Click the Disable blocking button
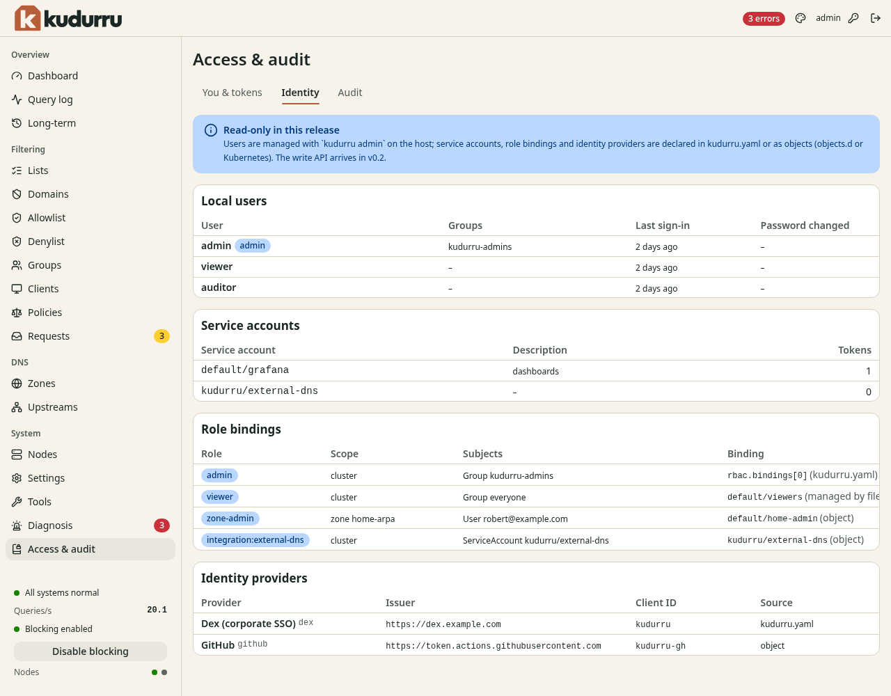891x696 pixels. tap(90, 651)
